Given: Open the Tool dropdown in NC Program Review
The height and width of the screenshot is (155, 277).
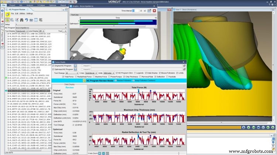Looking at the screenshot, I should [65, 31].
